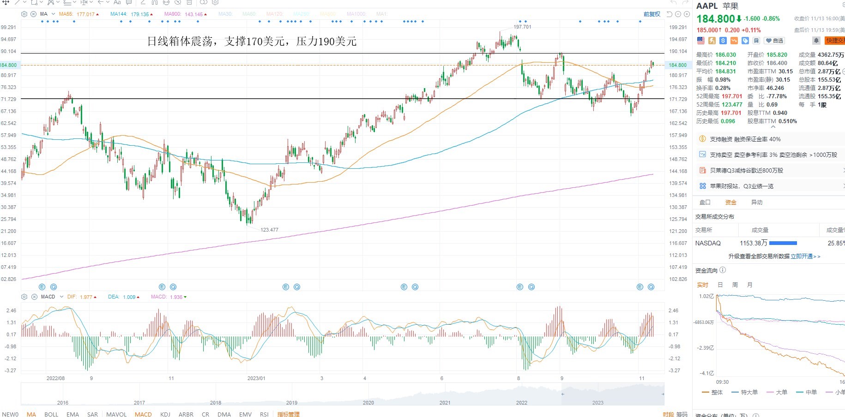Select the 日 fund flow period

pyautogui.click(x=720, y=285)
